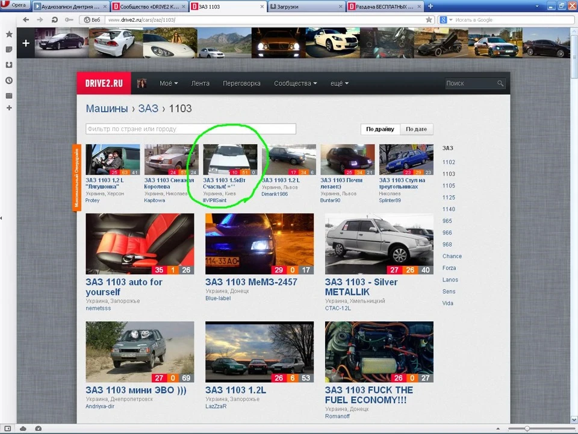Open the closed tabs dropdown arrow

[x=536, y=6]
